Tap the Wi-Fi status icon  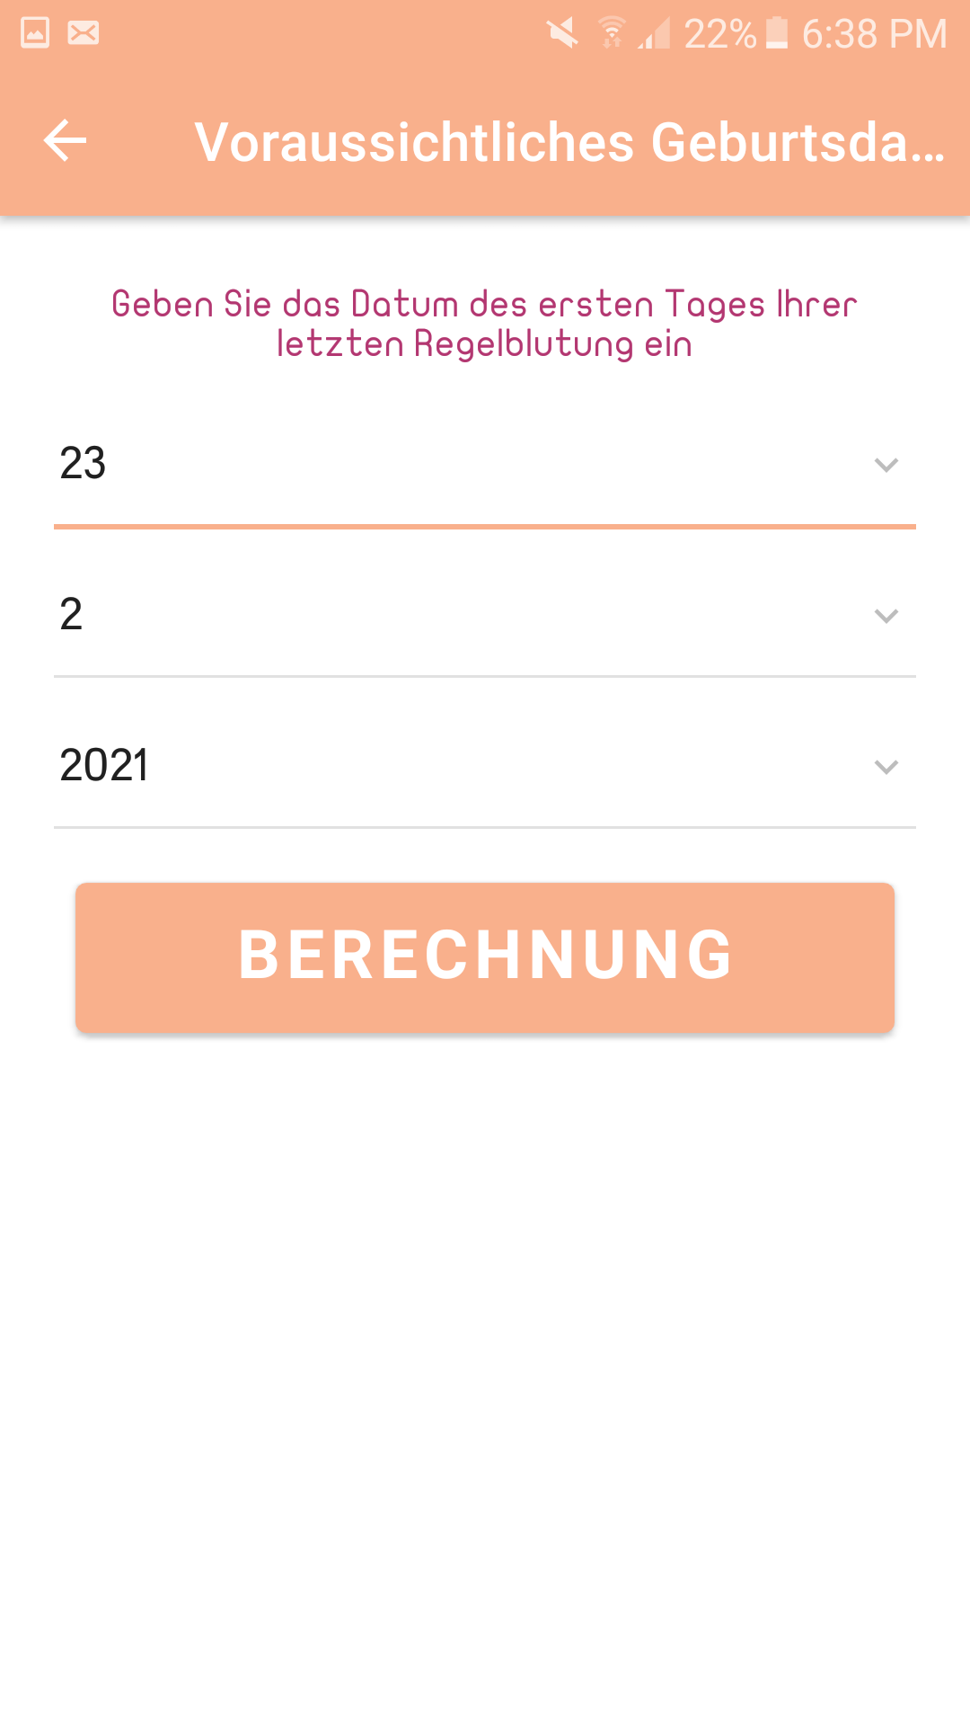coord(613,33)
